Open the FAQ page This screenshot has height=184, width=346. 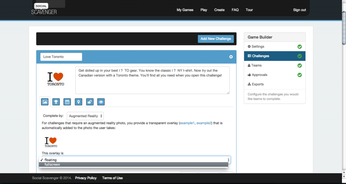(235, 10)
